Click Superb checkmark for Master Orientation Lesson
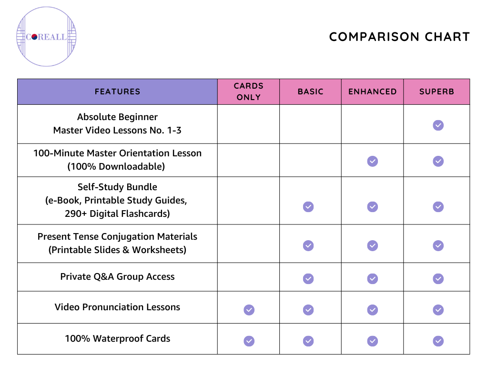The width and height of the screenshot is (488, 366). pyautogui.click(x=438, y=161)
